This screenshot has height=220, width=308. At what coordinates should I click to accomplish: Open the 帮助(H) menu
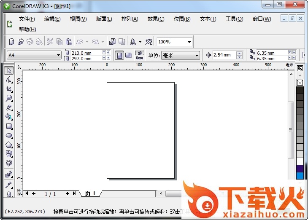(x=27, y=30)
